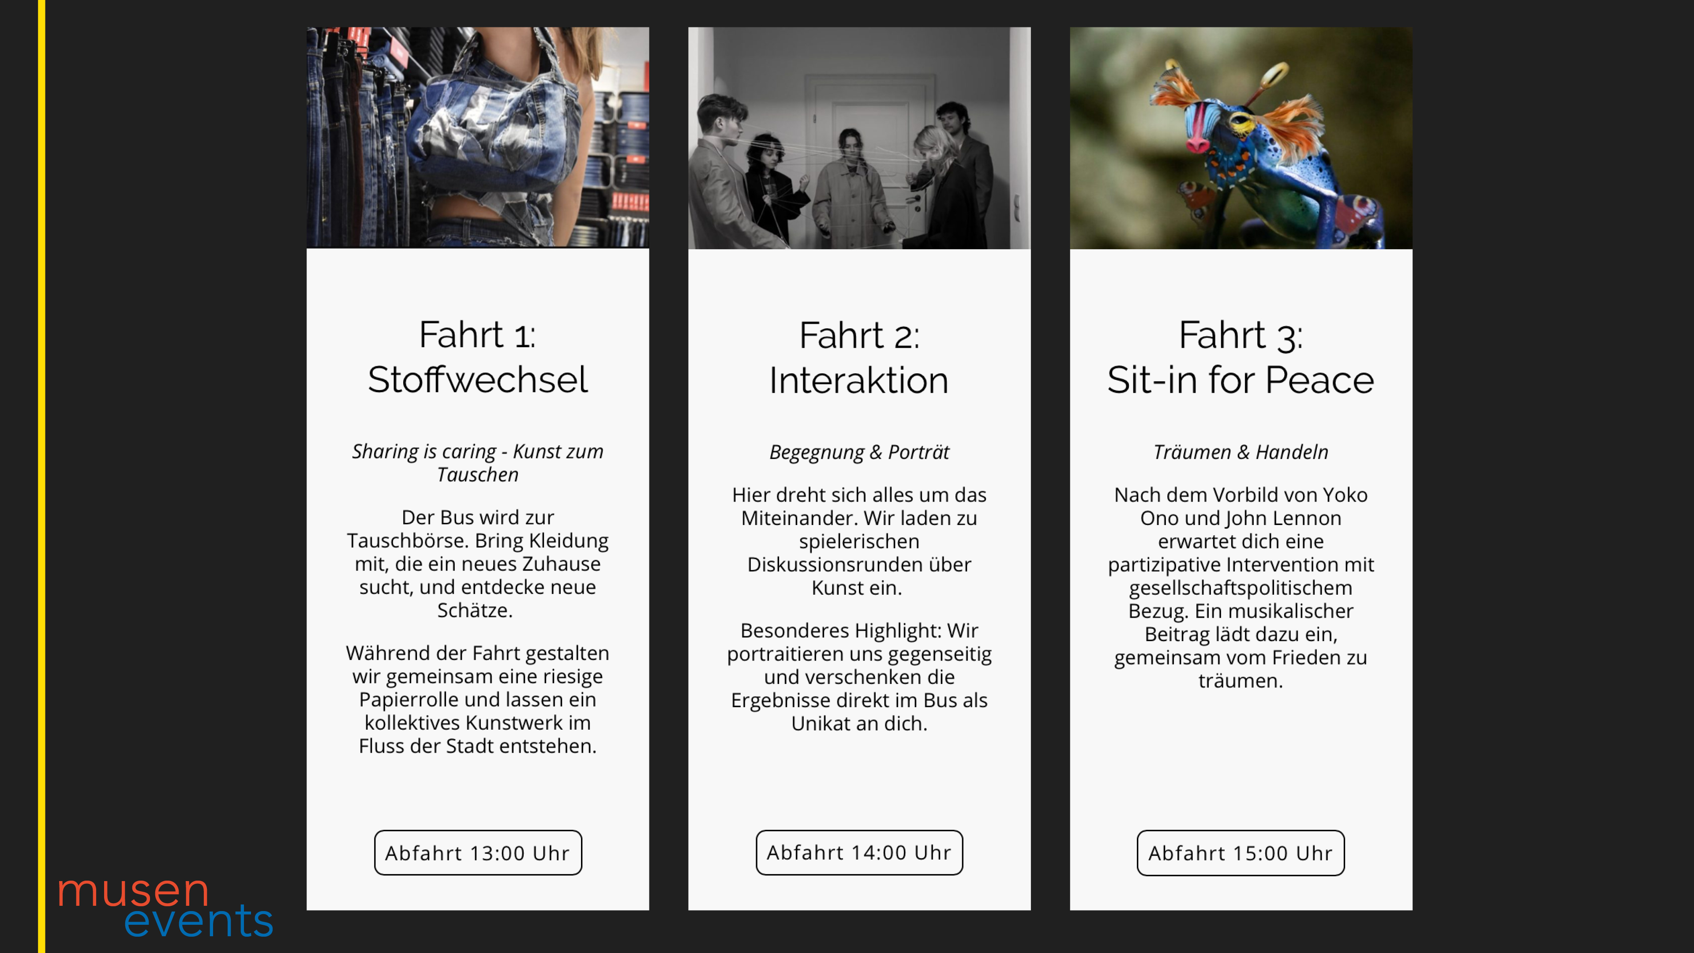This screenshot has width=1694, height=953.
Task: Click the vertical yellow bar at left
Action: pos(41,476)
